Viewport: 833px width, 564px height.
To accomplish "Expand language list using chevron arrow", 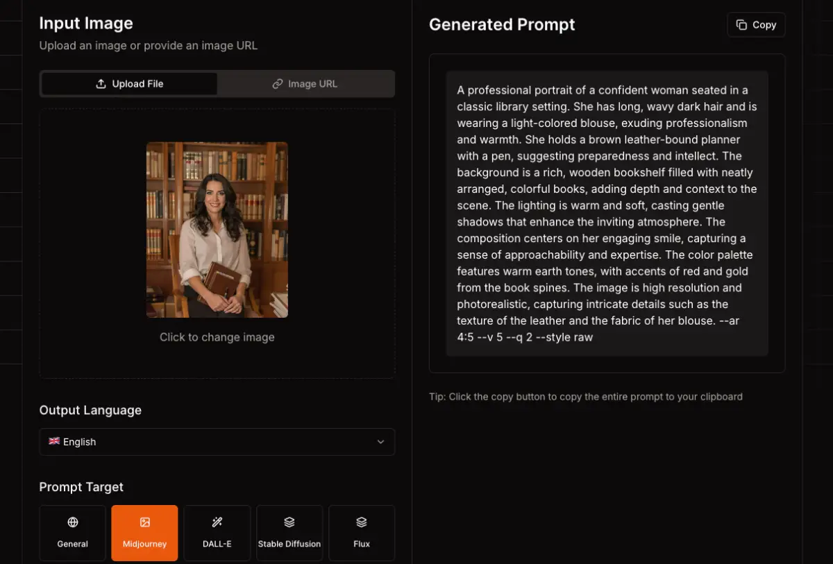I will 380,442.
